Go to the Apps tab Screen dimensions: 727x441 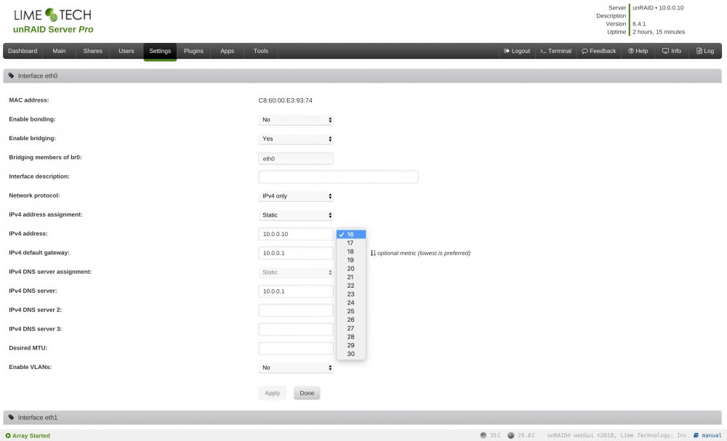click(x=227, y=51)
